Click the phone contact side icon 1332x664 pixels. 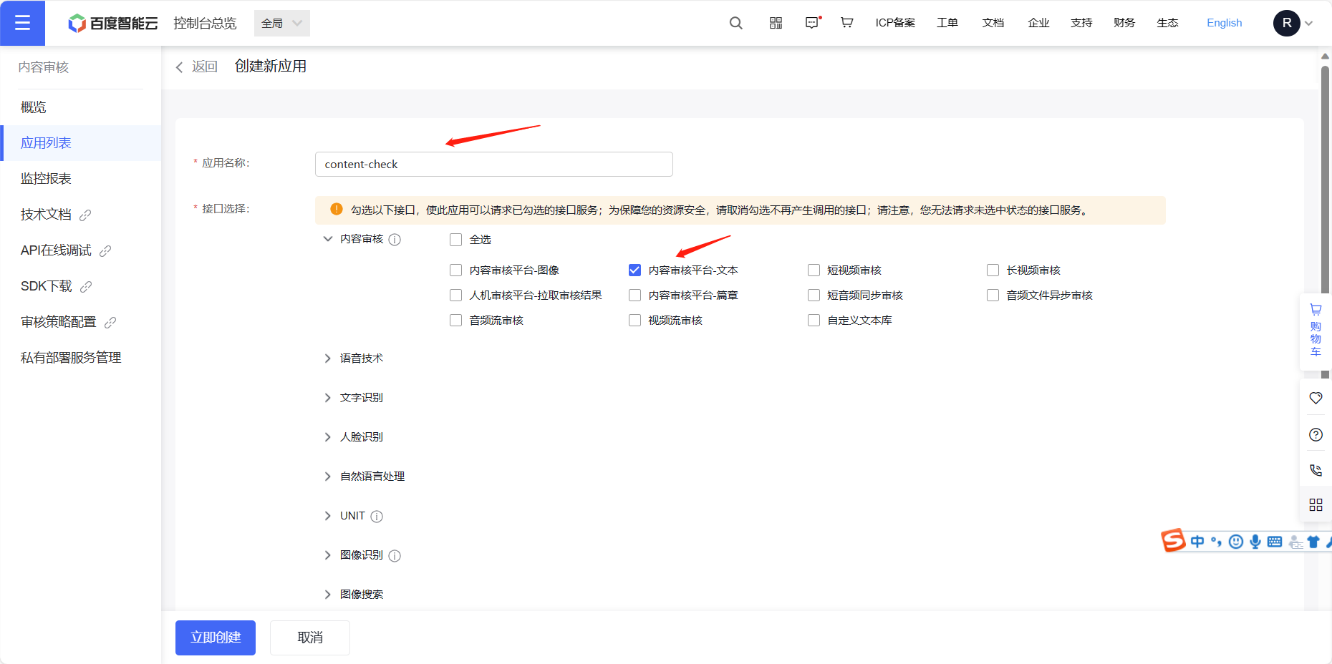click(1316, 470)
